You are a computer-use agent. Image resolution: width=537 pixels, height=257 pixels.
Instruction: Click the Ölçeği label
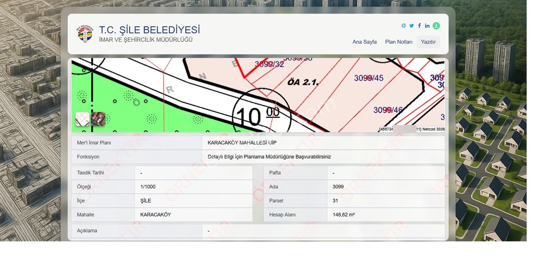tap(84, 187)
